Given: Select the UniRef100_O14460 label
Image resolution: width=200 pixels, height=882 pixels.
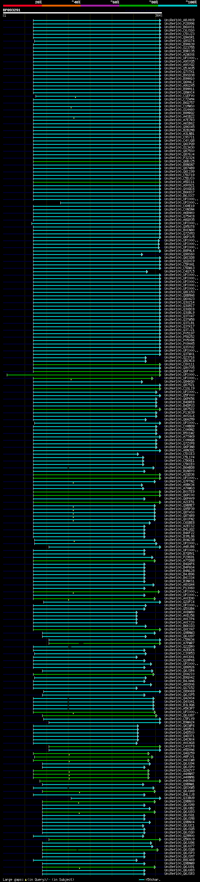Looking at the screenshot, I should pos(179,110).
